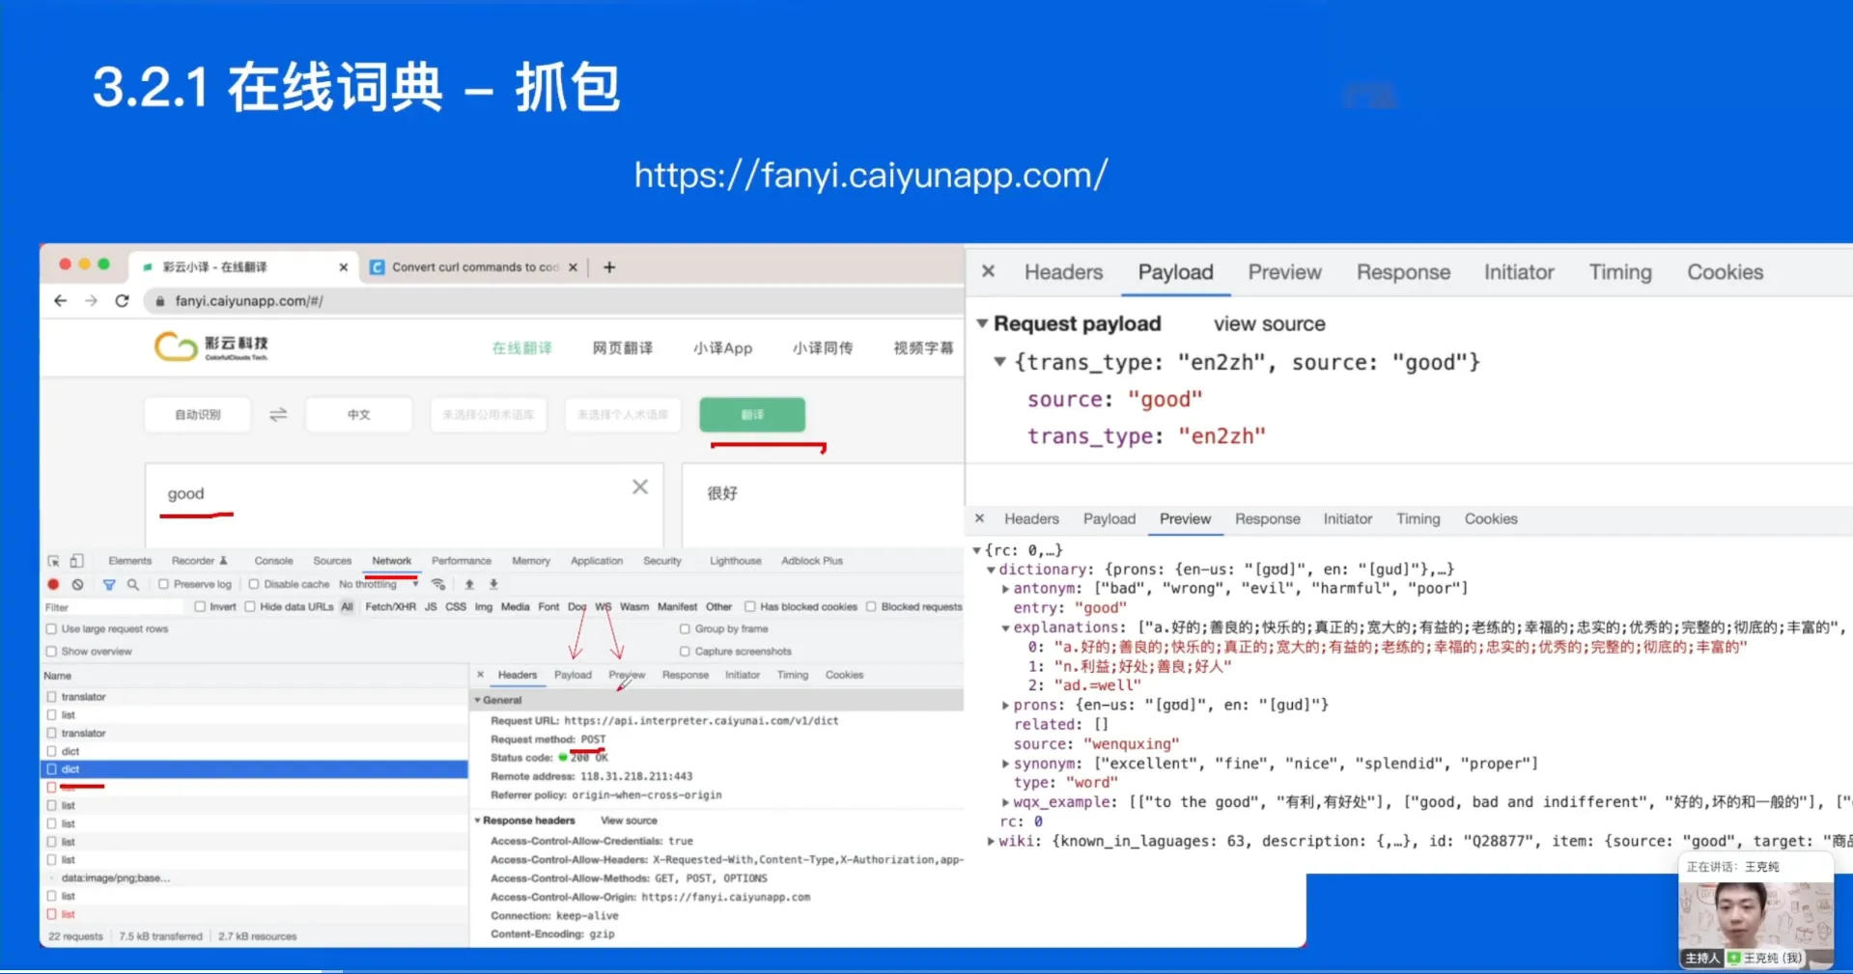This screenshot has height=974, width=1853.
Task: Enable the Show overview checkbox
Action: (x=51, y=652)
